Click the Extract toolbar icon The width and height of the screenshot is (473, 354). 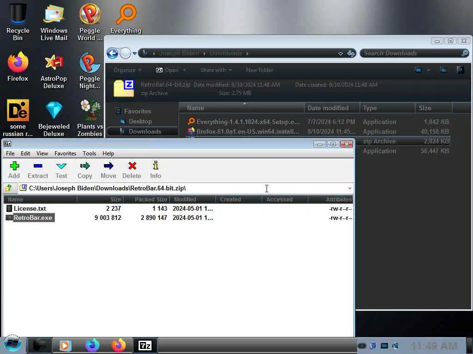38,170
